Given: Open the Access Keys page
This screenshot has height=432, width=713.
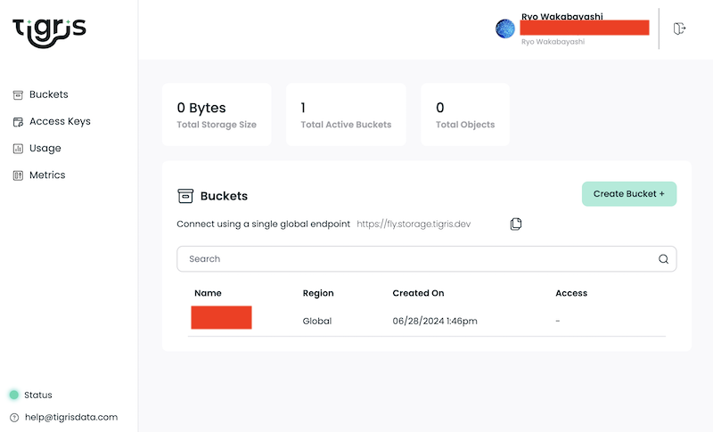Looking at the screenshot, I should coord(60,121).
